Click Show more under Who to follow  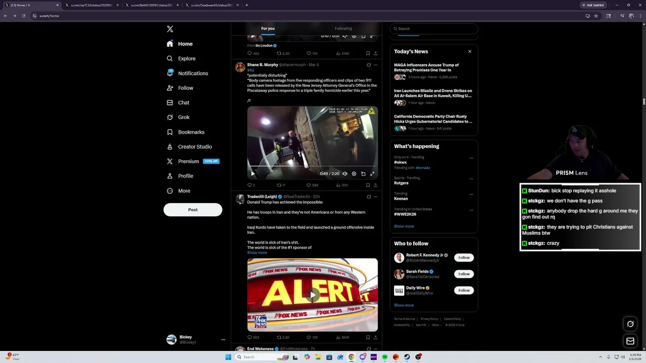click(x=404, y=305)
